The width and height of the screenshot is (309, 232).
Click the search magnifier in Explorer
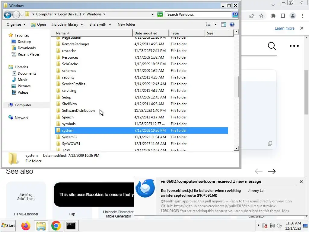[x=235, y=14]
